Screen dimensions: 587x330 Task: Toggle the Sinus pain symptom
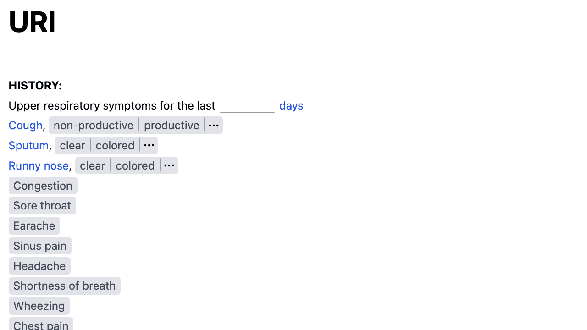coord(40,246)
